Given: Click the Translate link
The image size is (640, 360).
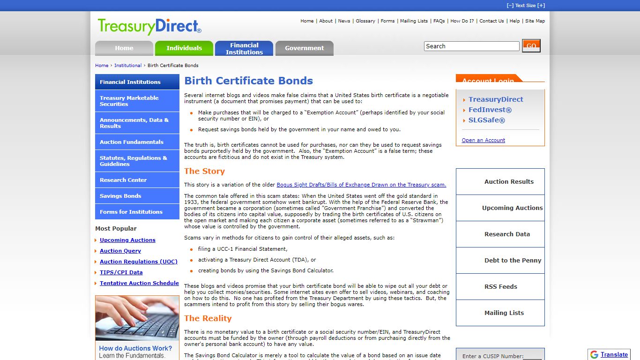Looking at the screenshot, I should click(614, 354).
